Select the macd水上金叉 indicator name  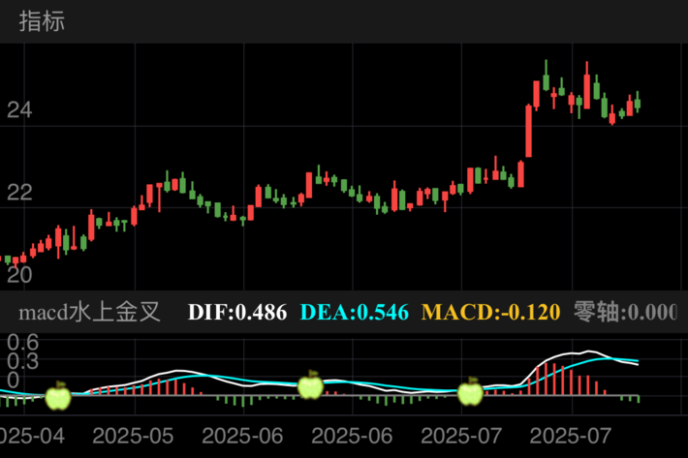point(94,312)
